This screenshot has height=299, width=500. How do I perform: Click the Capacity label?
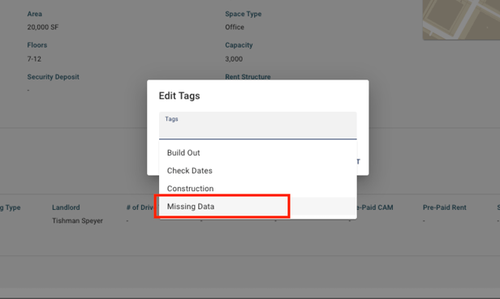[x=239, y=45]
